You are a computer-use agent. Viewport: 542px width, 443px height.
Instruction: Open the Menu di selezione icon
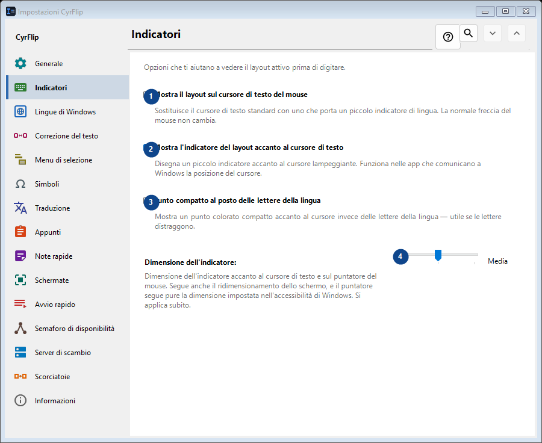coord(20,160)
